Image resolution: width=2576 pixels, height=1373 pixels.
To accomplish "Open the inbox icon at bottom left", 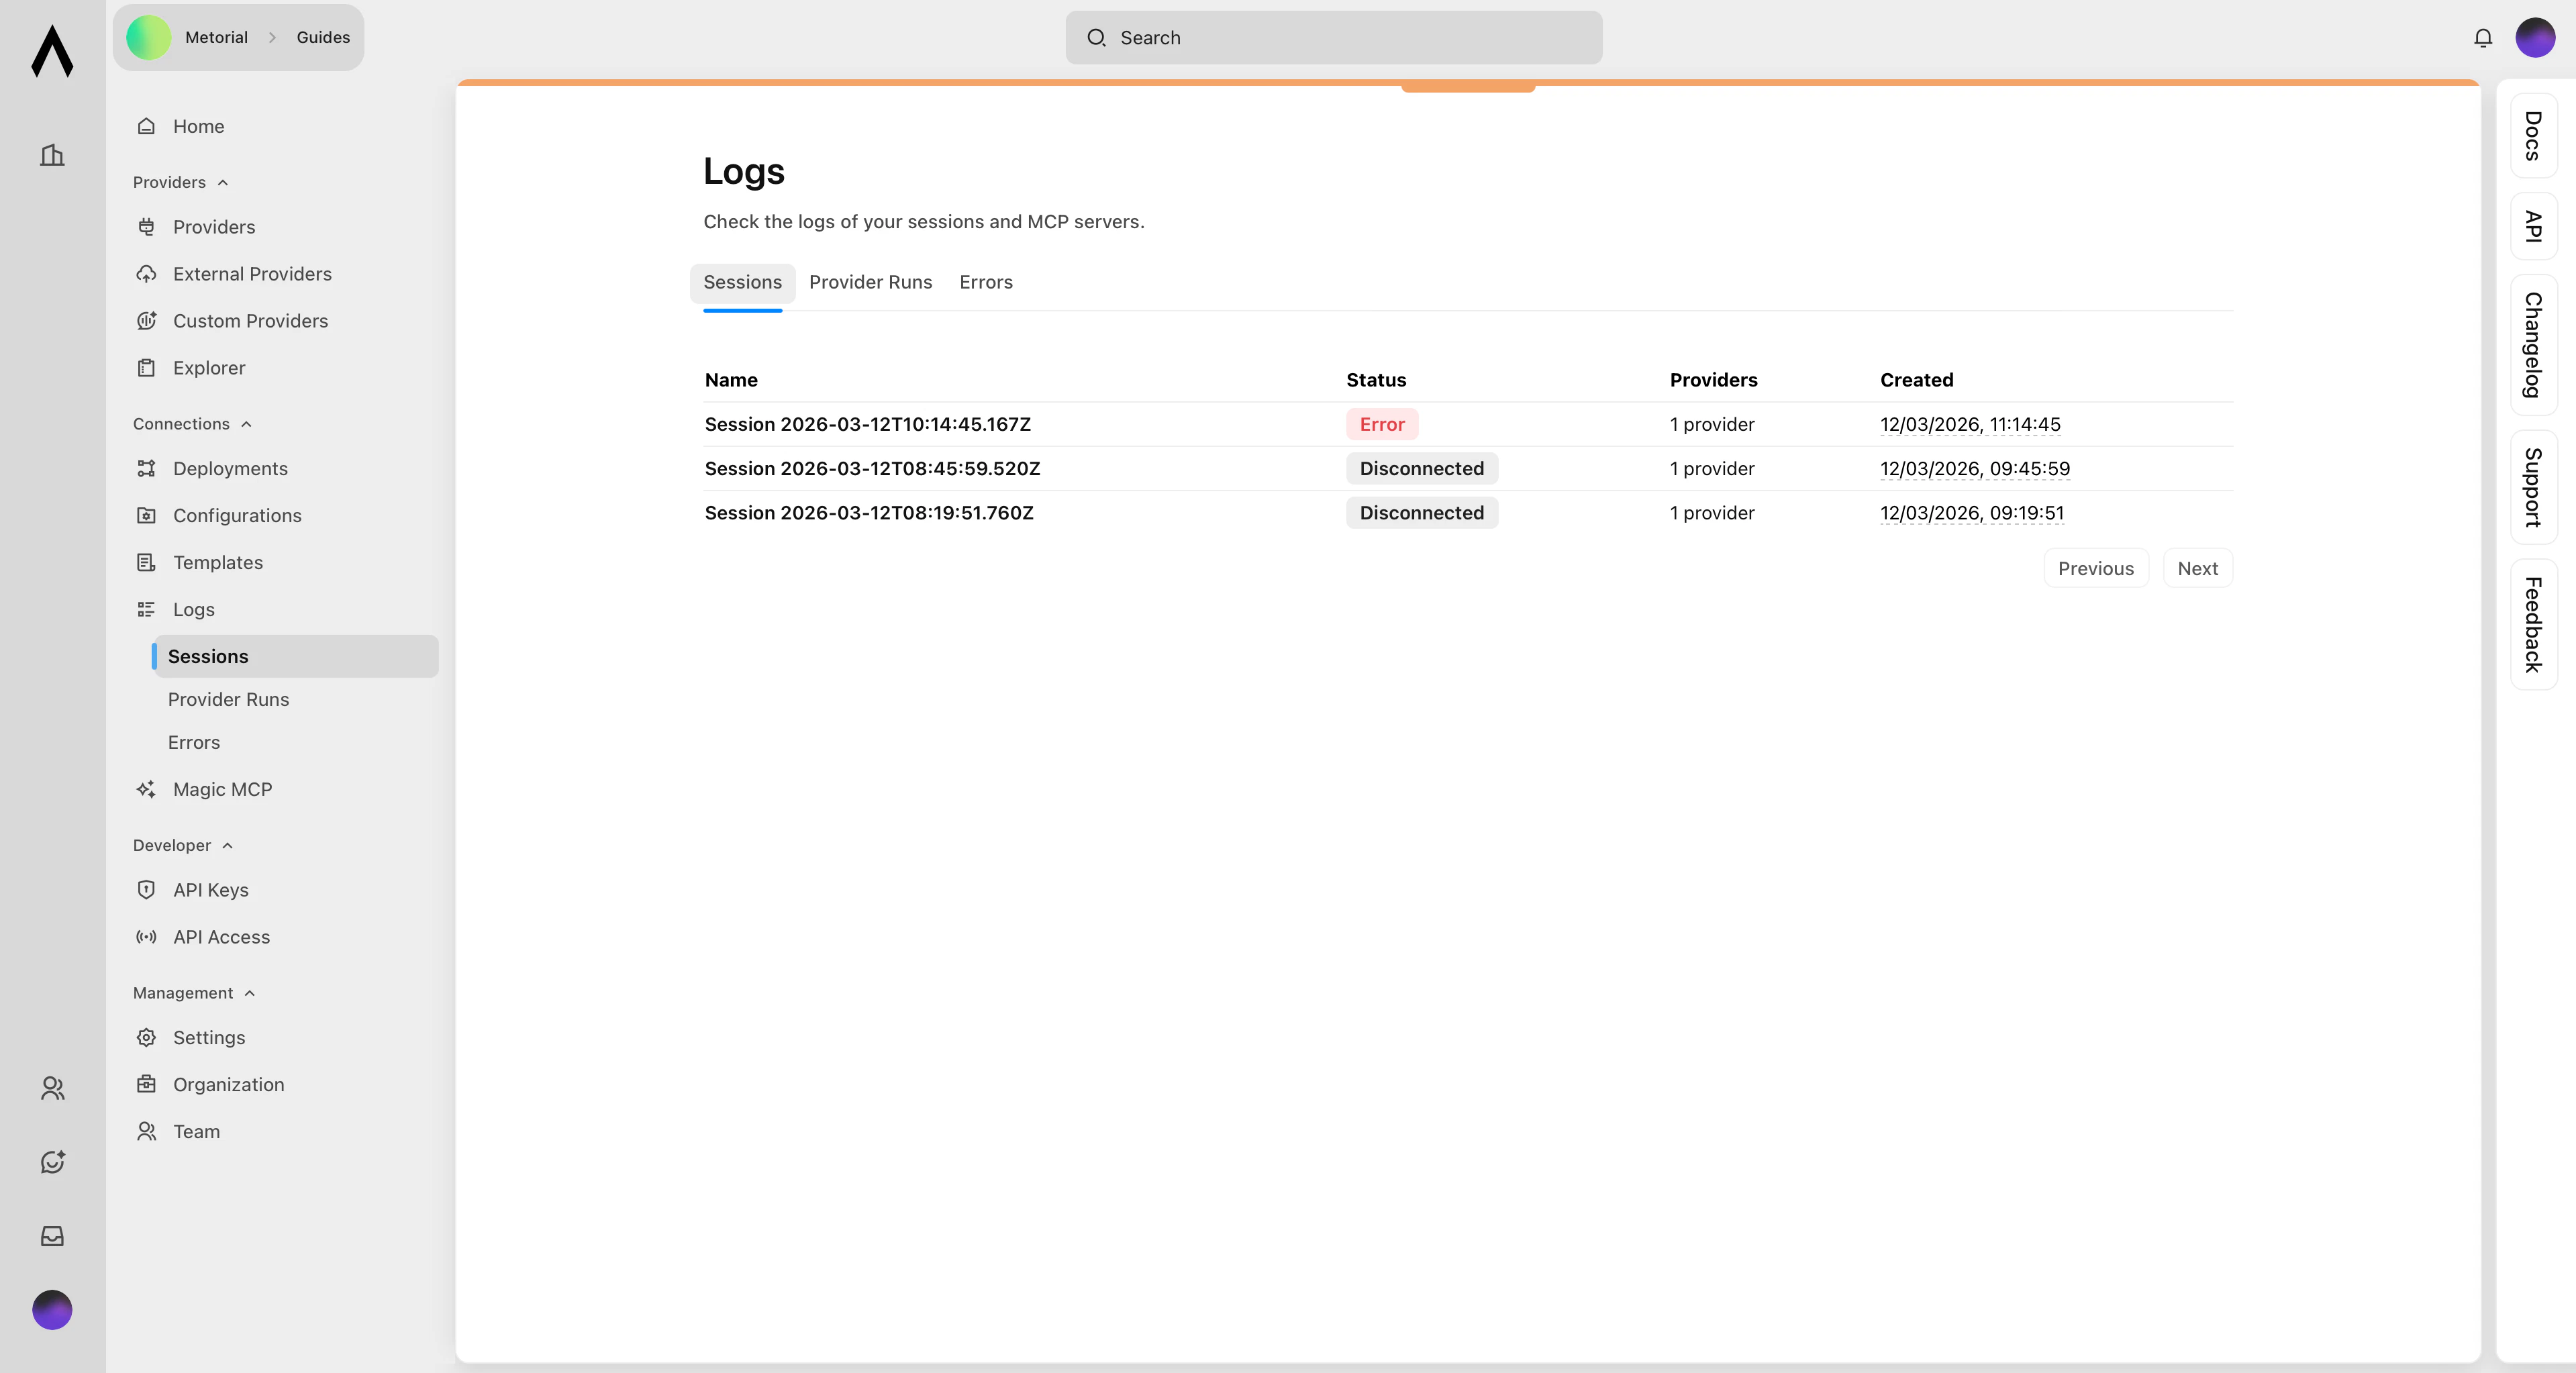I will (52, 1237).
